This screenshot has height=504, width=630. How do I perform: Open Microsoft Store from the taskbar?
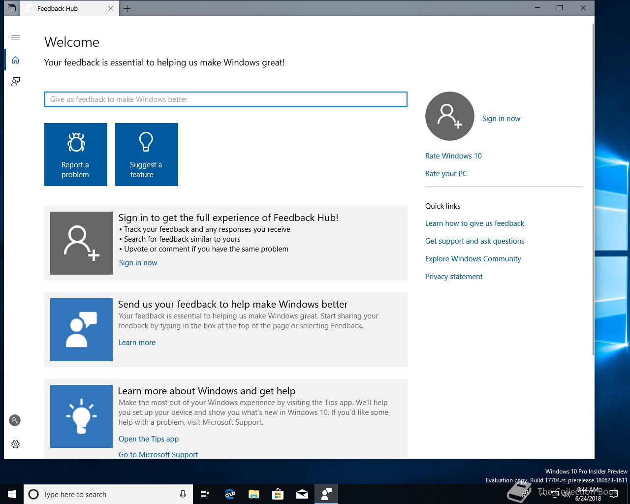(x=278, y=494)
